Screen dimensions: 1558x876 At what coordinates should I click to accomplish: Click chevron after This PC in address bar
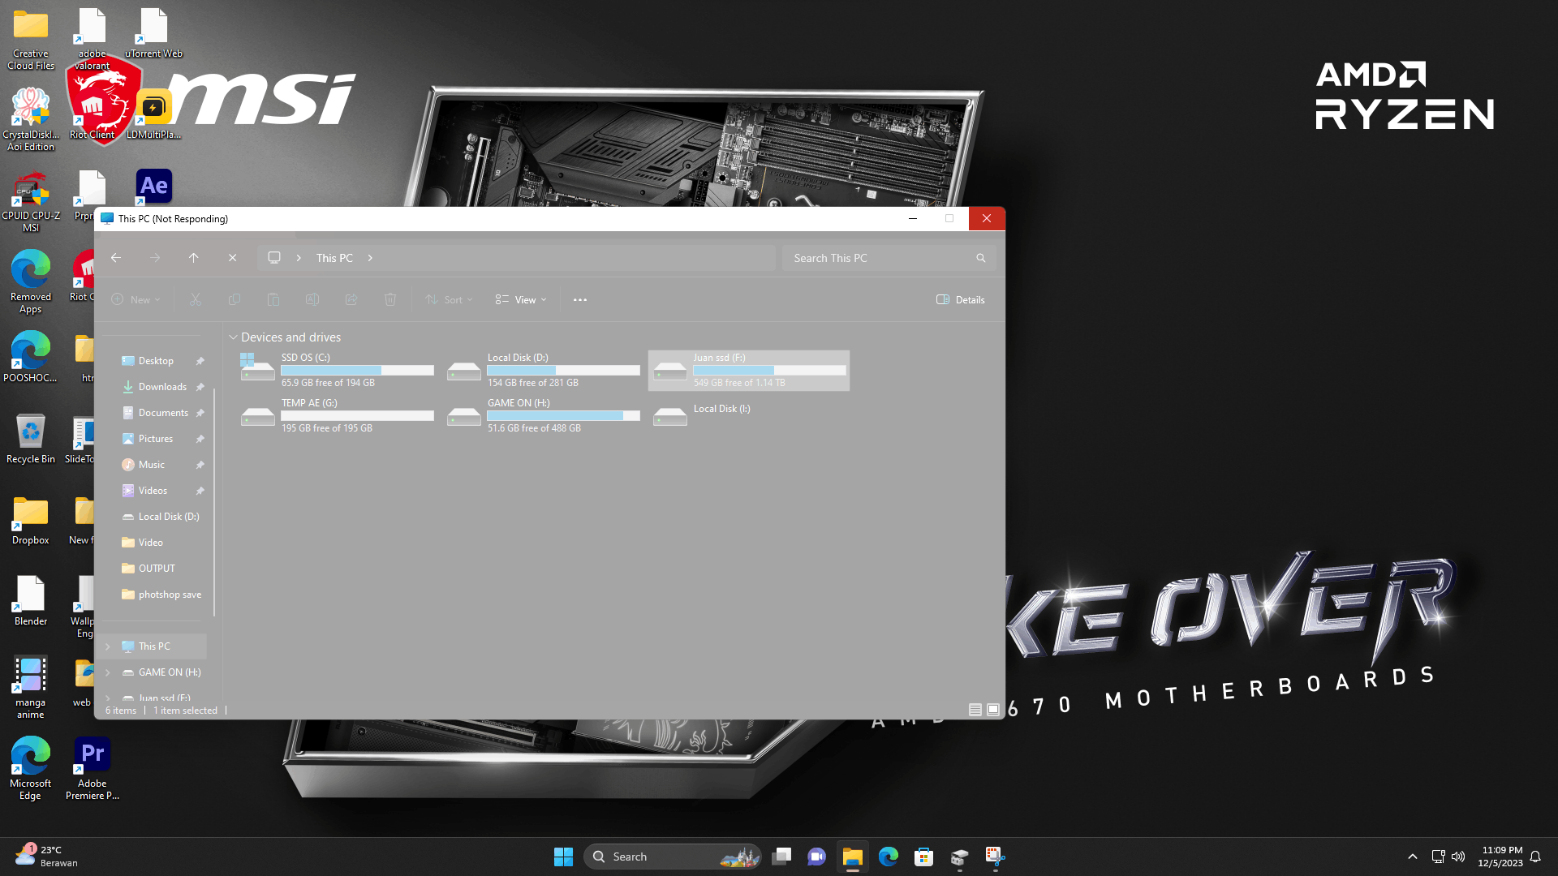[x=370, y=258]
